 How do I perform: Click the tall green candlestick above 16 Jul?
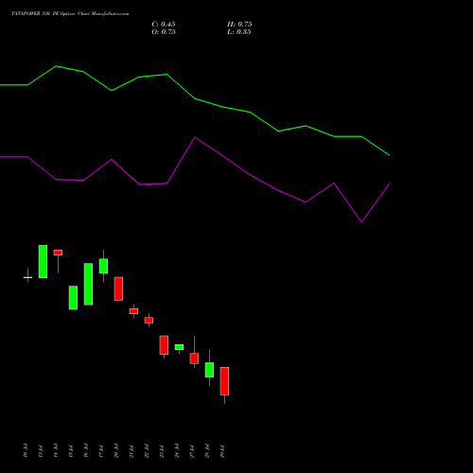[x=88, y=284]
